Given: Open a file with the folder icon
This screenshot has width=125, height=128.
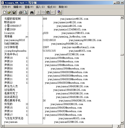Looking at the screenshot, I should point(9,12).
